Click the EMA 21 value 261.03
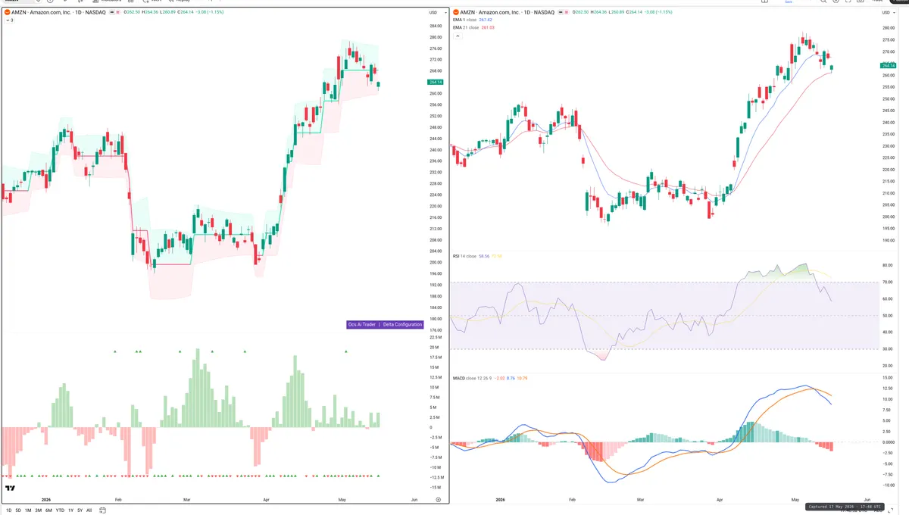The height and width of the screenshot is (515, 909). tap(488, 27)
